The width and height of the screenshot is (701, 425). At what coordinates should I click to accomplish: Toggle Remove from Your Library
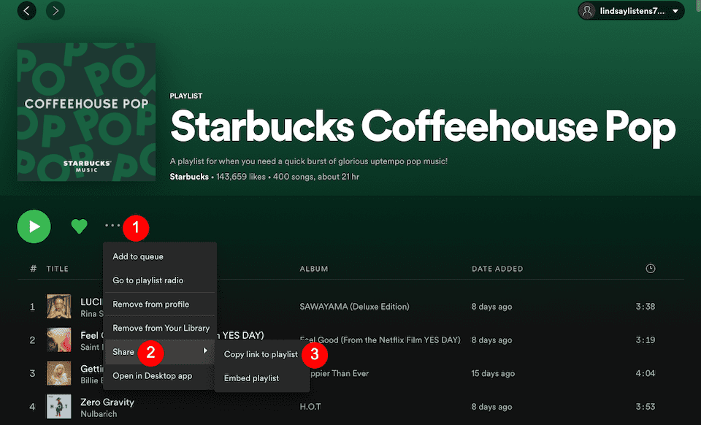pos(159,328)
